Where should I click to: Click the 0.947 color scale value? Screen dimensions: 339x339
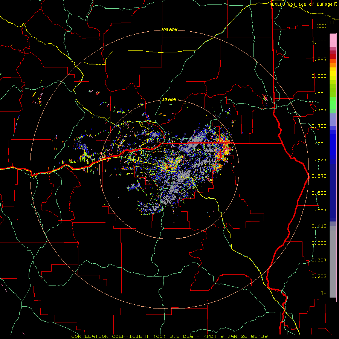(x=319, y=59)
